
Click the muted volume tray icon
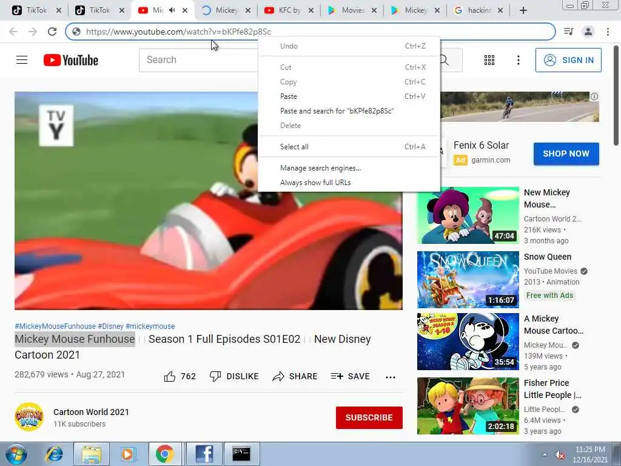[560, 455]
